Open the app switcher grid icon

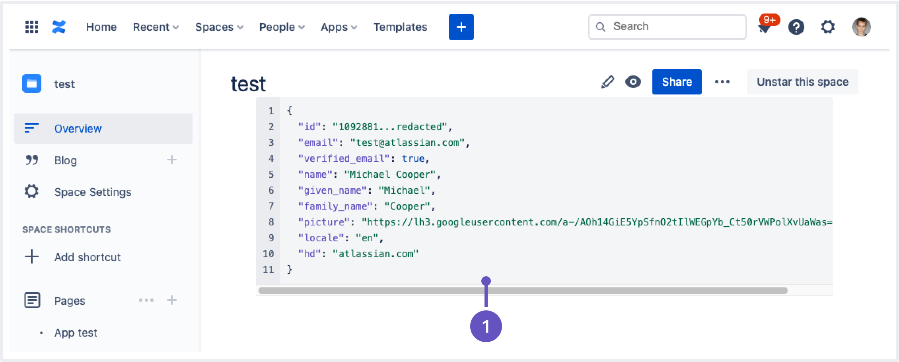32,27
